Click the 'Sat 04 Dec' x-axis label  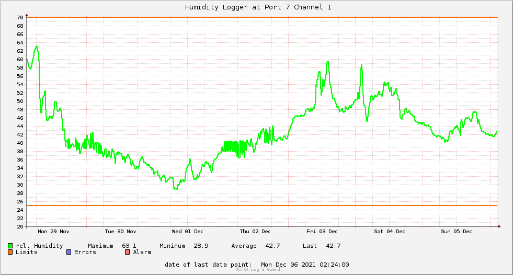click(x=390, y=232)
